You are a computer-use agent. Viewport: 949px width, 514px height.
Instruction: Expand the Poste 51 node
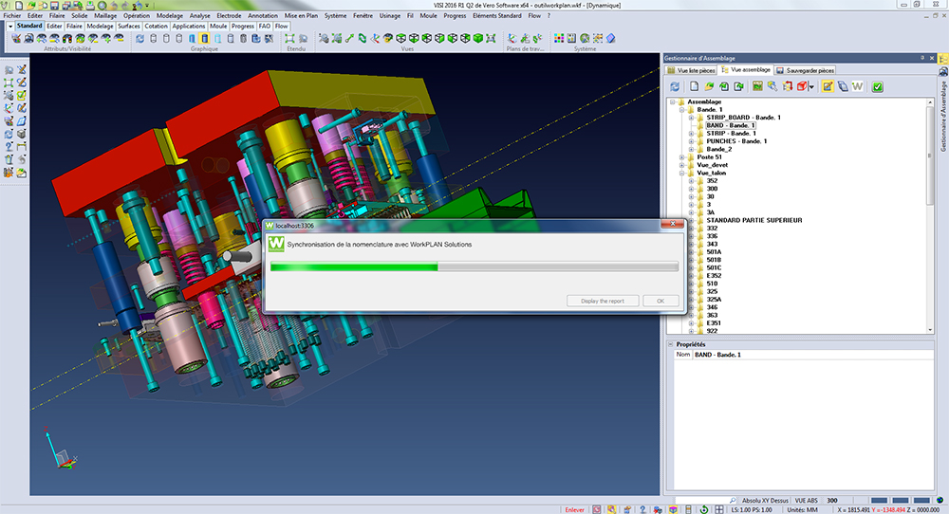coord(682,156)
